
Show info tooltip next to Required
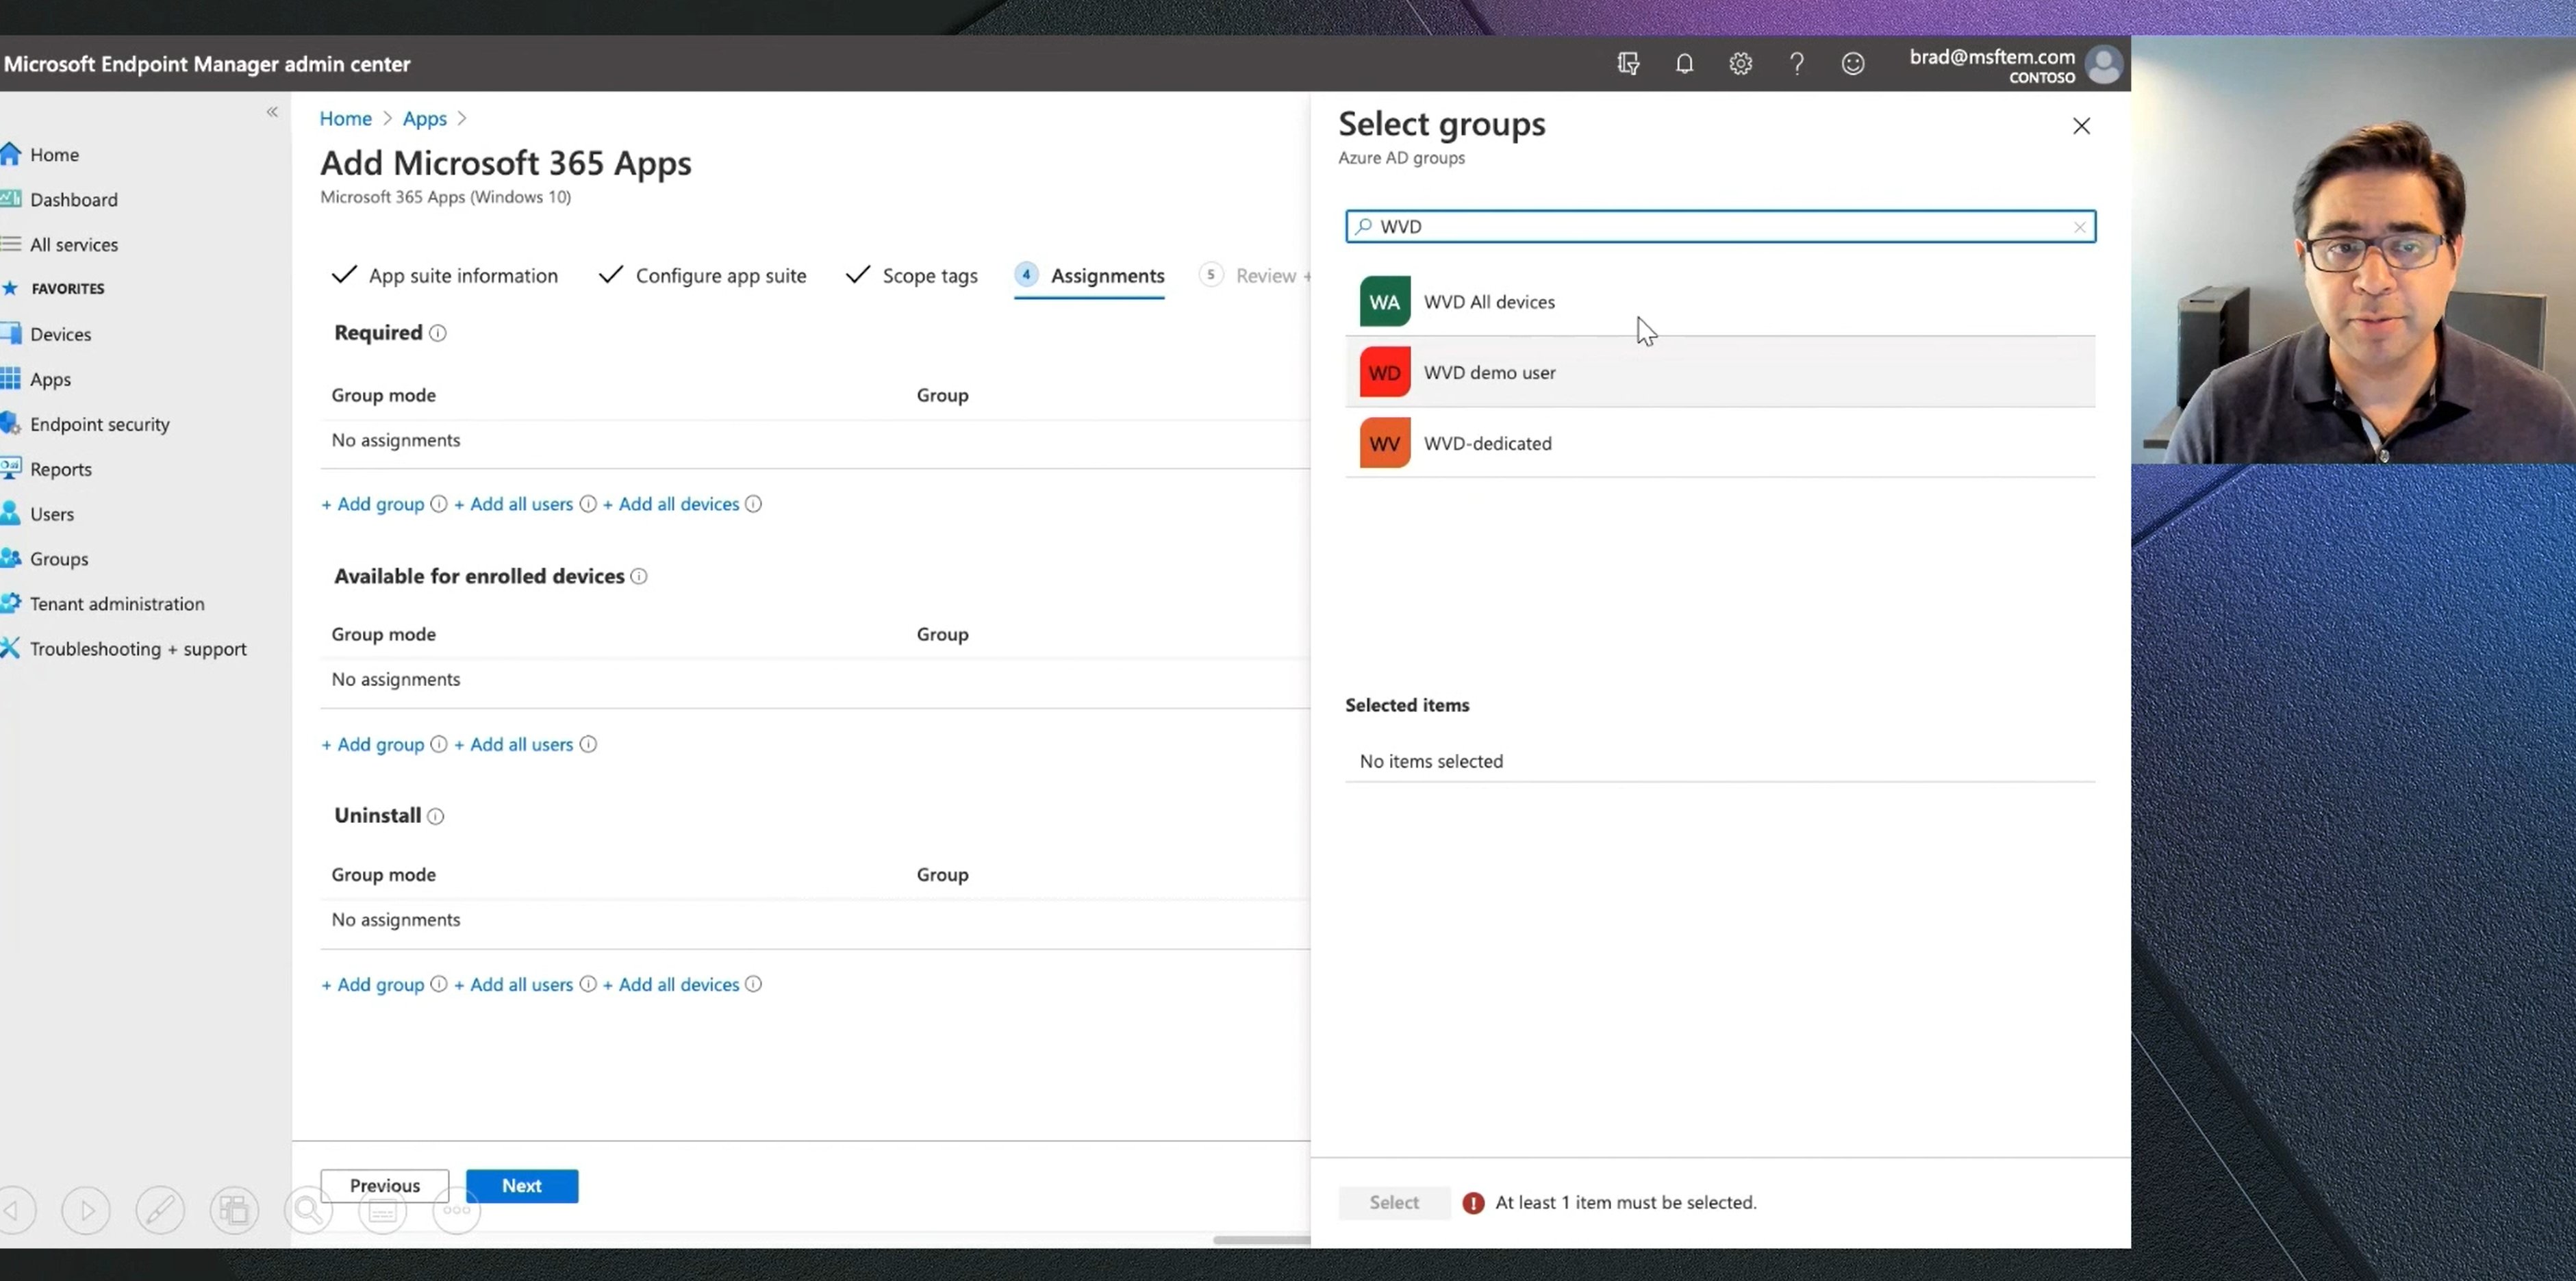pos(437,333)
